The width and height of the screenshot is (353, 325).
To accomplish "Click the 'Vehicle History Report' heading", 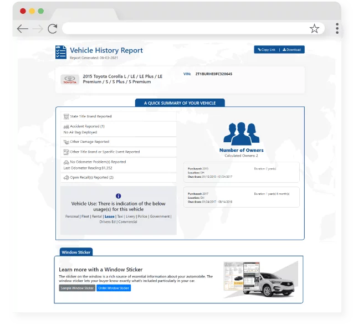I will tap(106, 50).
